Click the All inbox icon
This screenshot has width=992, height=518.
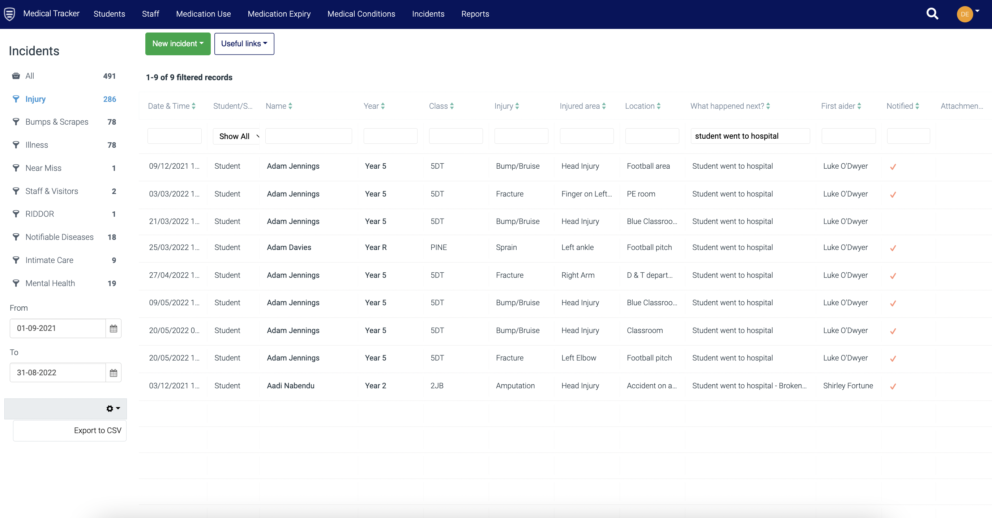point(16,76)
